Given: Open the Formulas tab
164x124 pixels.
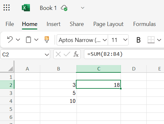Looking at the screenshot, I should point(144,24).
